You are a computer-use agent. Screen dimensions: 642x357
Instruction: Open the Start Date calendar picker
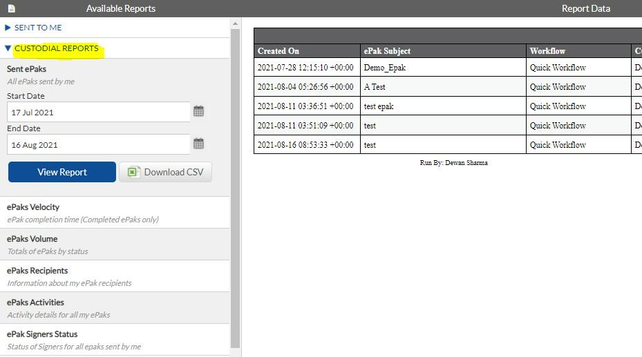pos(198,111)
